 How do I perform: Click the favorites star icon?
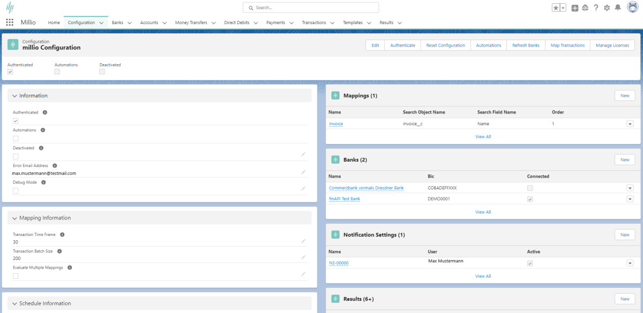pos(556,7)
